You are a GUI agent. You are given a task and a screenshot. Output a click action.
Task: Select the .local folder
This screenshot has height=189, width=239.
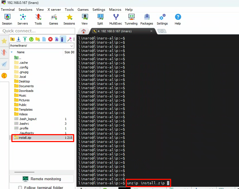point(20,77)
